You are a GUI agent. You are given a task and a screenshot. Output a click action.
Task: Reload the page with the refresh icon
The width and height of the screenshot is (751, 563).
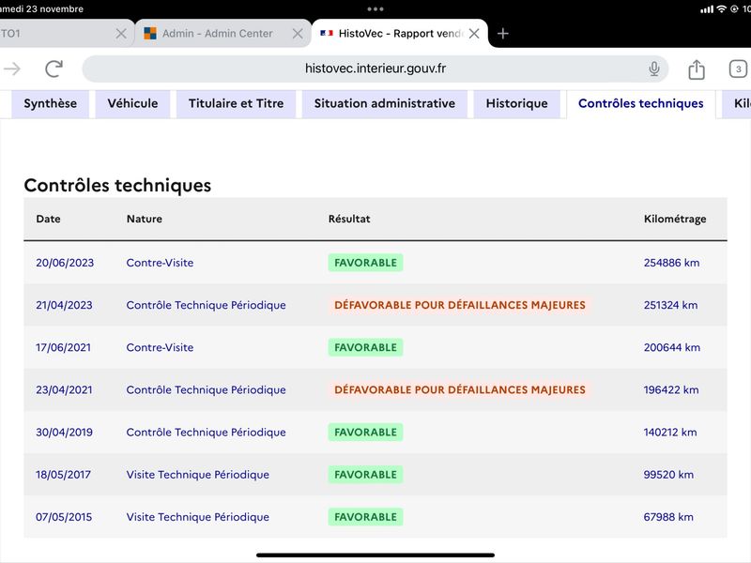coord(54,68)
